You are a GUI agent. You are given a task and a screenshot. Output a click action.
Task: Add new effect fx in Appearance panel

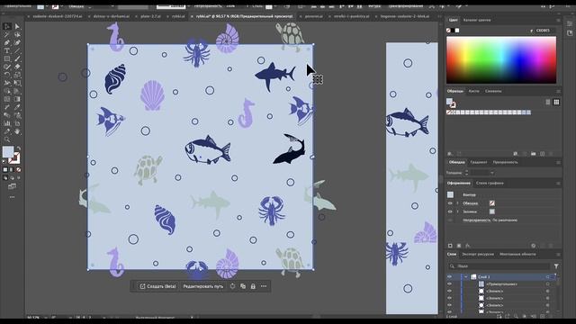pyautogui.click(x=468, y=246)
